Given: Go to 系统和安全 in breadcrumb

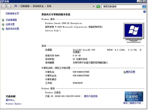Looking at the screenshot, I should [38, 6].
